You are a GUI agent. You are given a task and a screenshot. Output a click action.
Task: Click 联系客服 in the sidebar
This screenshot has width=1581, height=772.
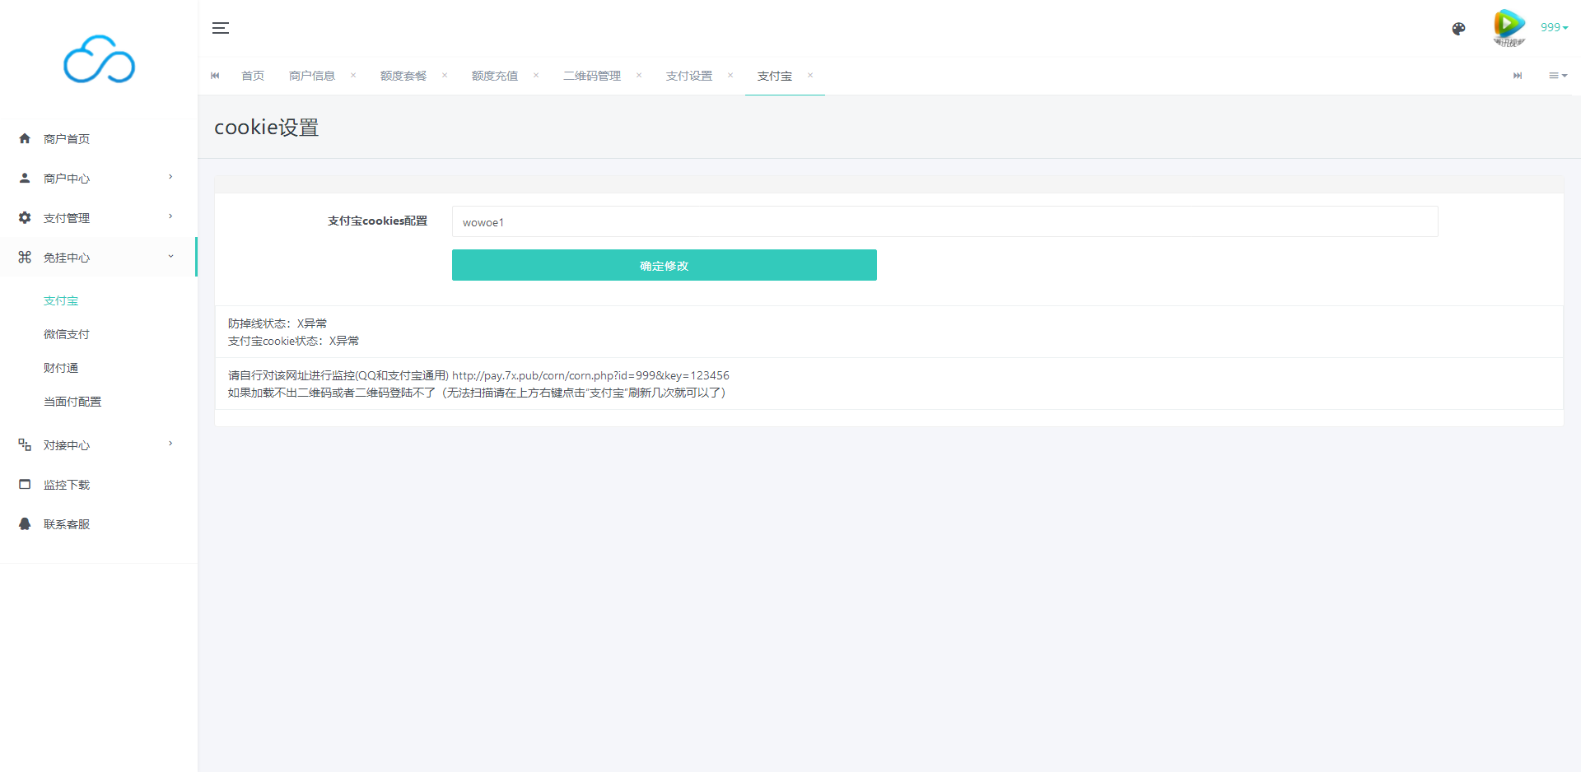tap(67, 524)
